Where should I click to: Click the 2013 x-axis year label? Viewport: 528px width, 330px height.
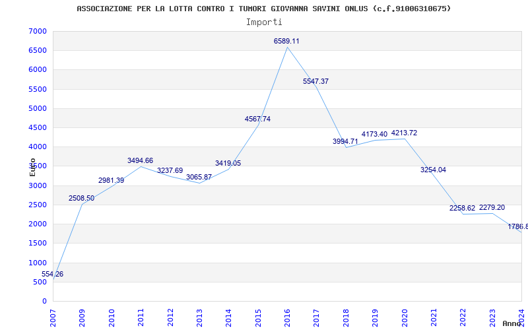pyautogui.click(x=199, y=317)
